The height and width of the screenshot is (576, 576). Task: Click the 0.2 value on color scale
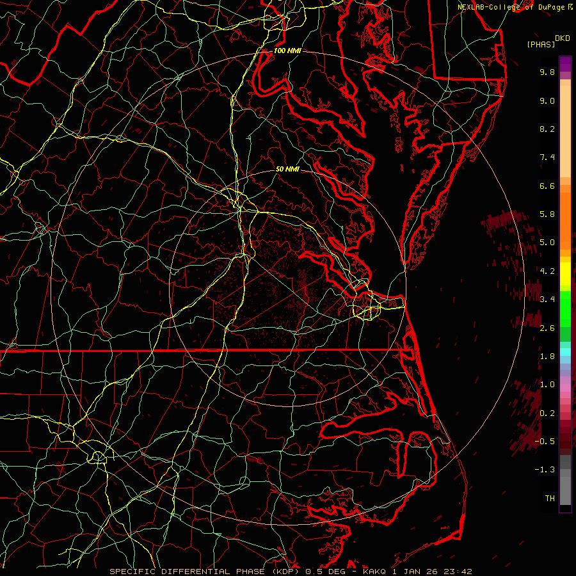coord(547,413)
